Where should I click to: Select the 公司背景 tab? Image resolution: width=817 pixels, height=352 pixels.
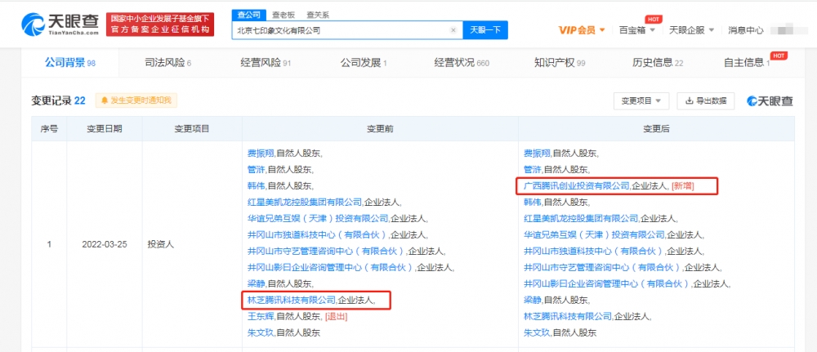[69, 63]
